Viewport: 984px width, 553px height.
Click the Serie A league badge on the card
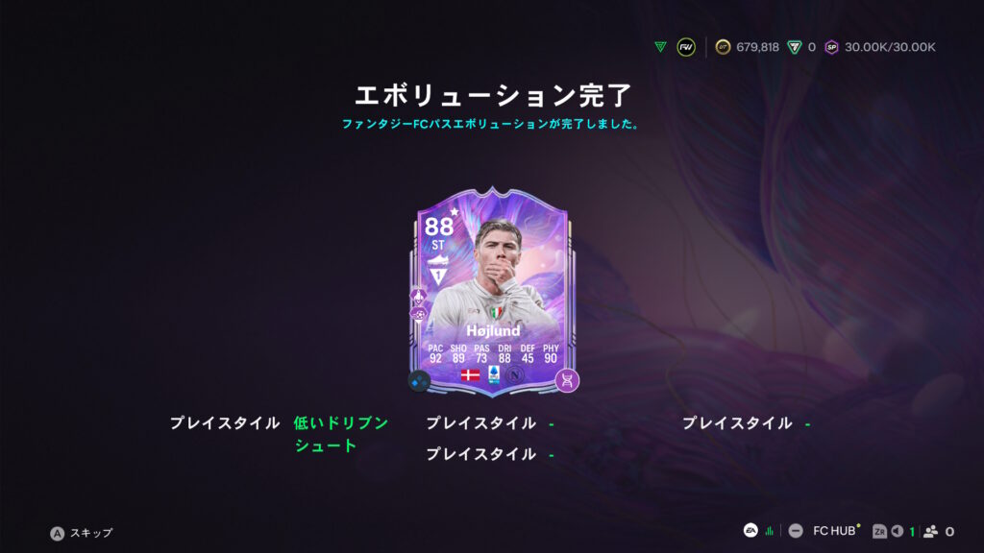tap(494, 374)
